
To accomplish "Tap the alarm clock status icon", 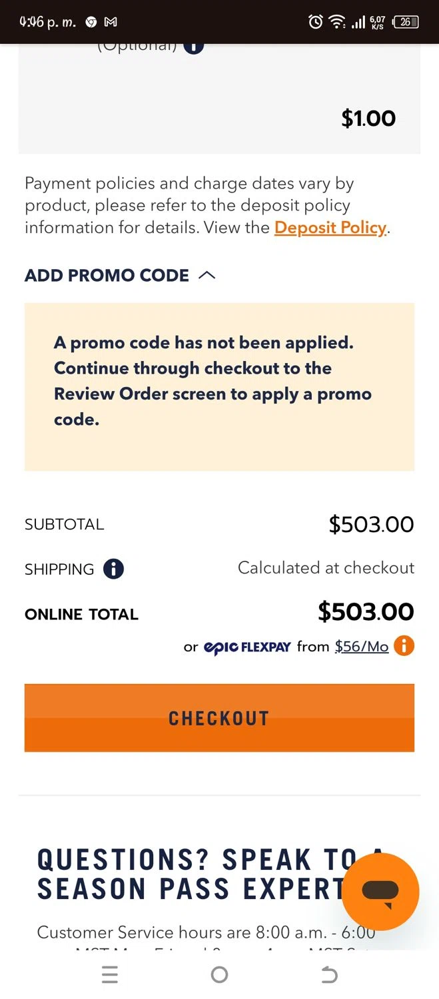I will (315, 22).
